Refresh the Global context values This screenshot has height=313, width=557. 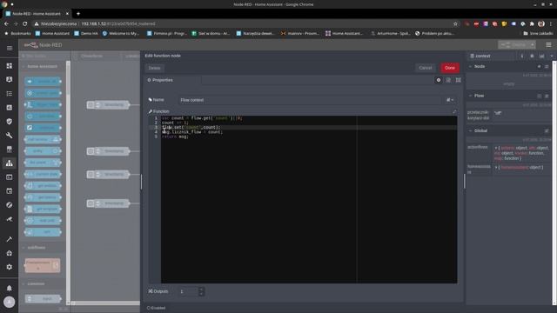pyautogui.click(x=547, y=130)
